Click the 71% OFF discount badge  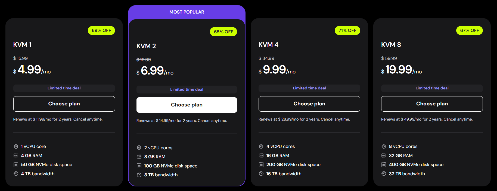(x=347, y=31)
